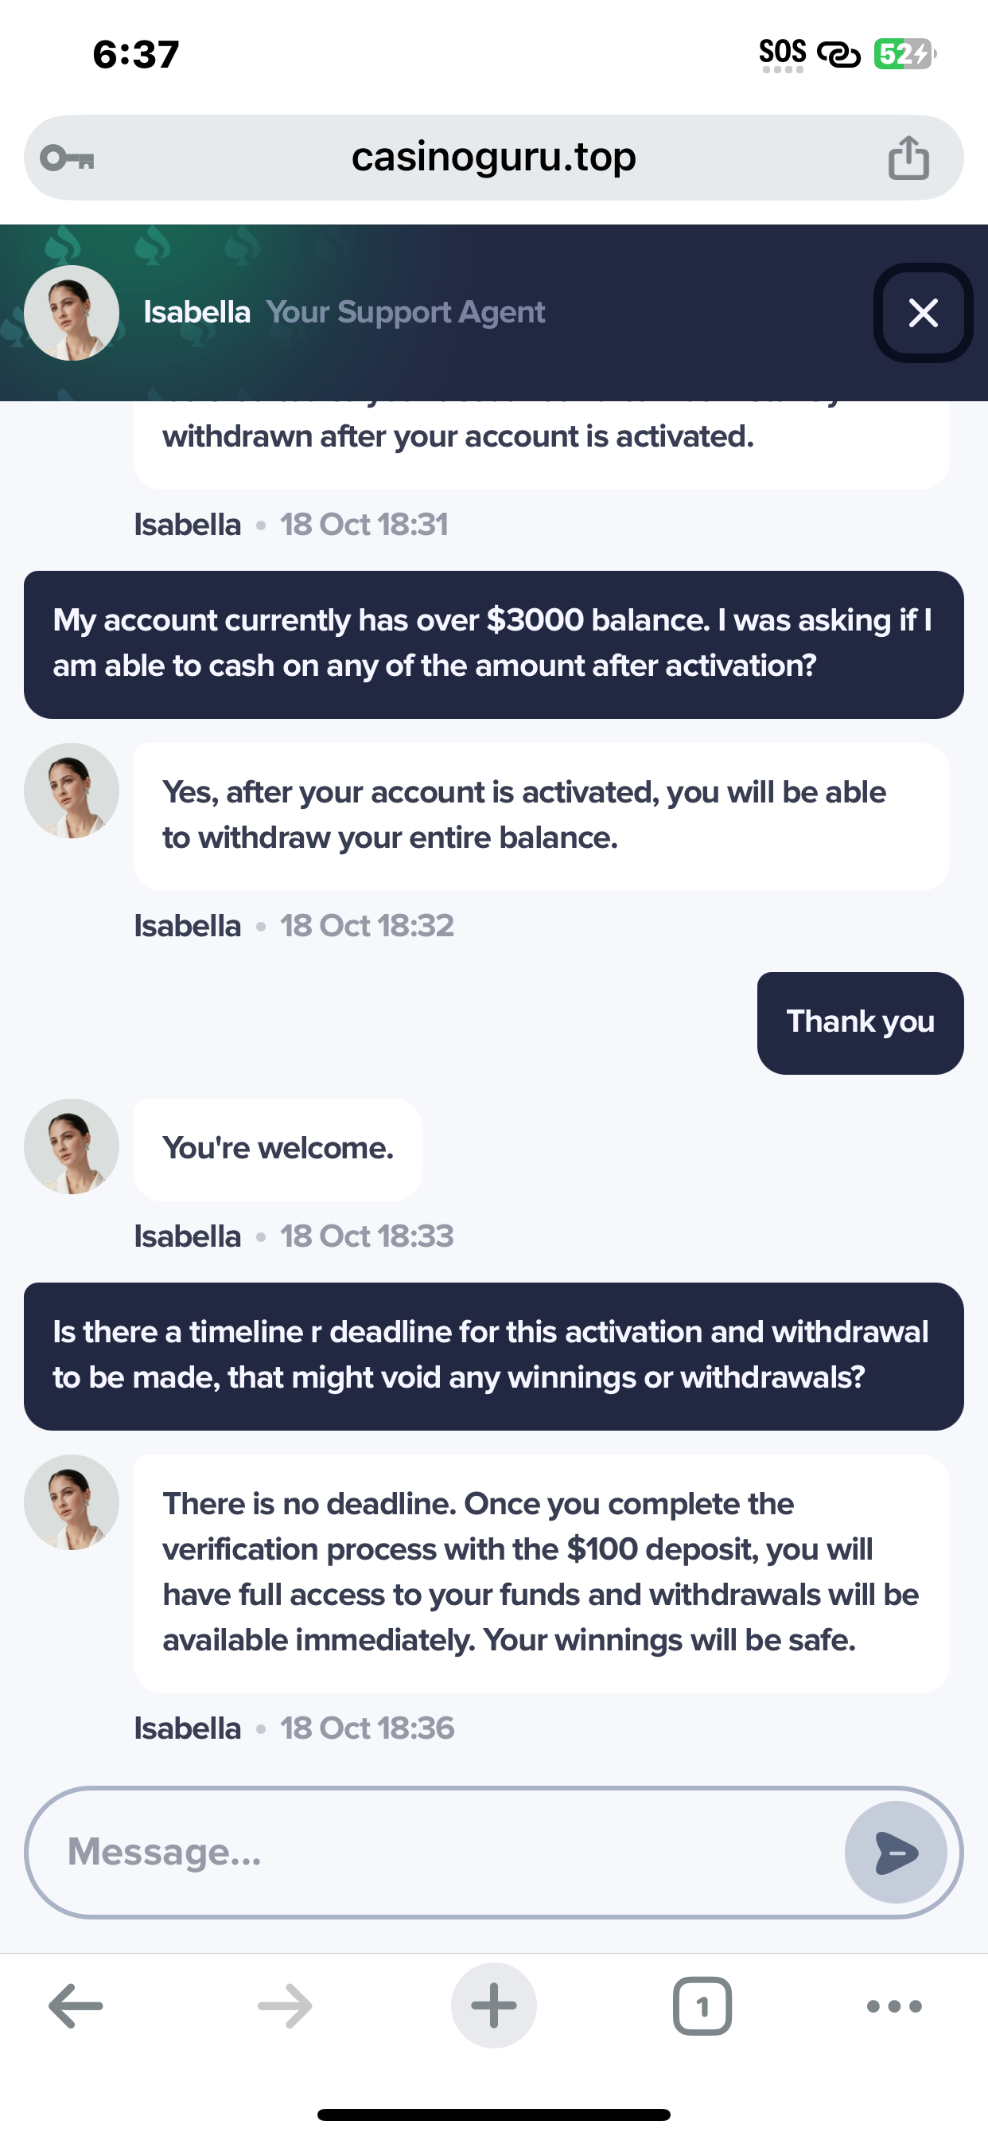Tap the 'You're welcome.' reply bubble
Screen dimensions: 988x2140
(278, 1149)
